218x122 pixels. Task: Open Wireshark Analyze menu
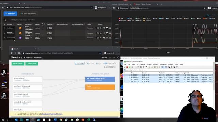149,65
